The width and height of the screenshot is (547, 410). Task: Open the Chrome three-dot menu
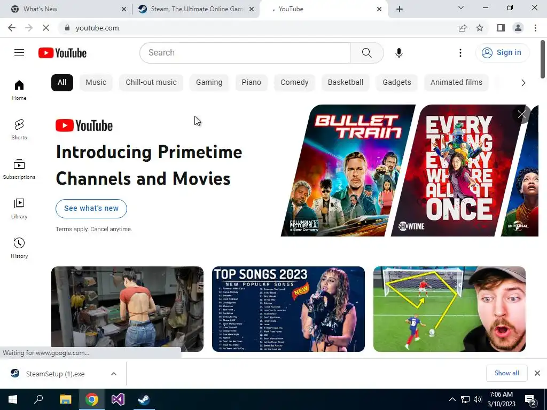pyautogui.click(x=535, y=28)
